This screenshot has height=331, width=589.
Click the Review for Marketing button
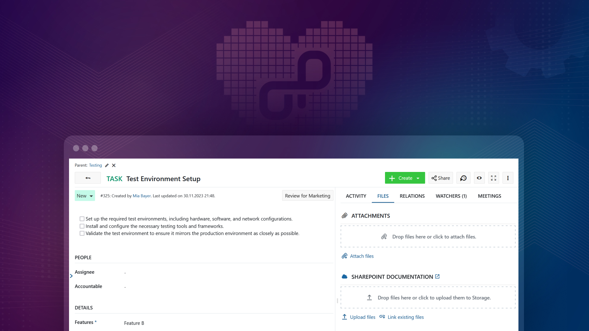pyautogui.click(x=307, y=196)
